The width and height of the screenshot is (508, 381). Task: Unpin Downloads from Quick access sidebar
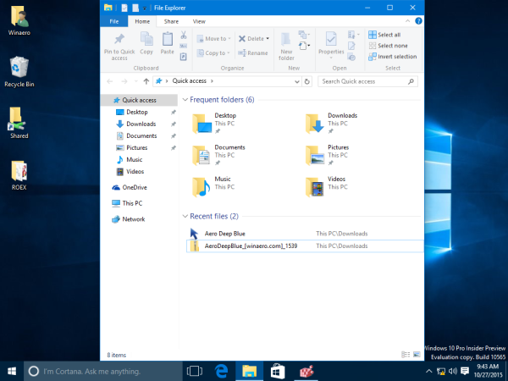click(174, 124)
